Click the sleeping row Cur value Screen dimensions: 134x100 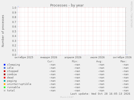coord(52,65)
